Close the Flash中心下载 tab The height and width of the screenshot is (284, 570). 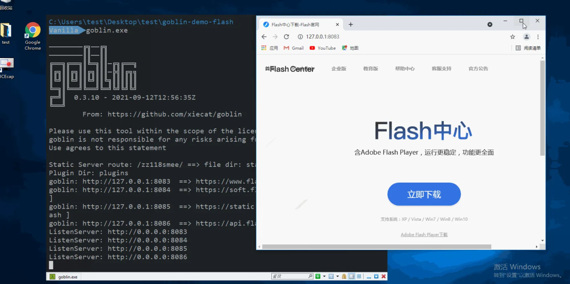pos(337,24)
